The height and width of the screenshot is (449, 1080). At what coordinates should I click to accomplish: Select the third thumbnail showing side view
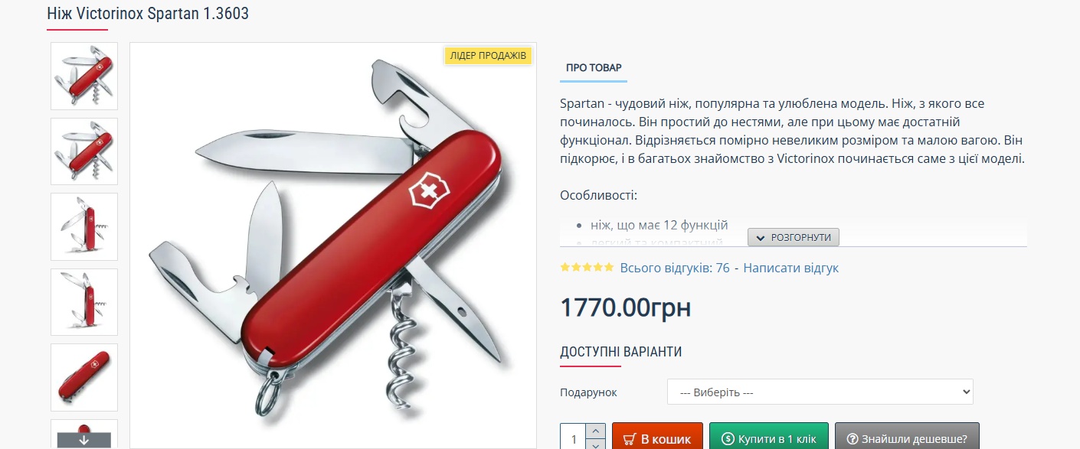84,226
